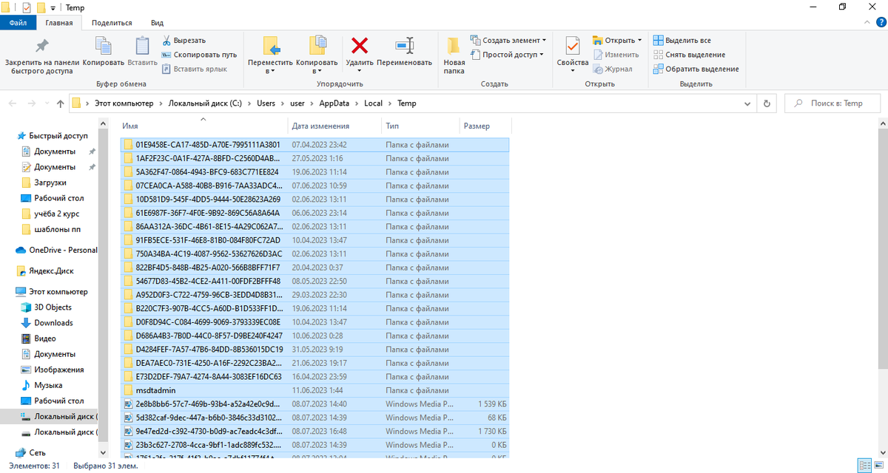Click Вставить ярлык in the ribbon
This screenshot has height=473, width=888.
(x=194, y=69)
